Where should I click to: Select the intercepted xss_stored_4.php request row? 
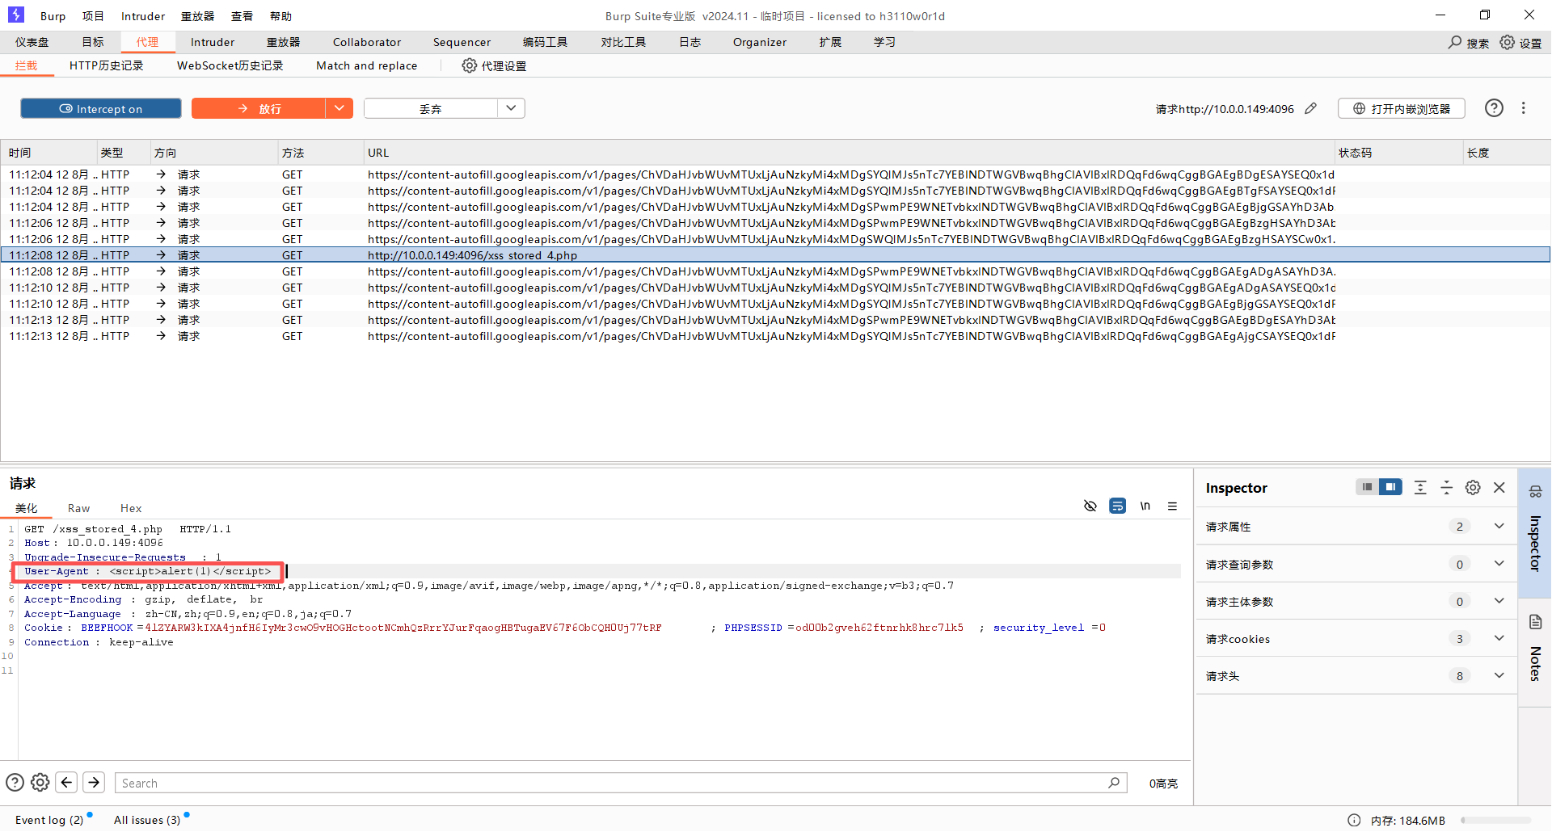point(775,255)
